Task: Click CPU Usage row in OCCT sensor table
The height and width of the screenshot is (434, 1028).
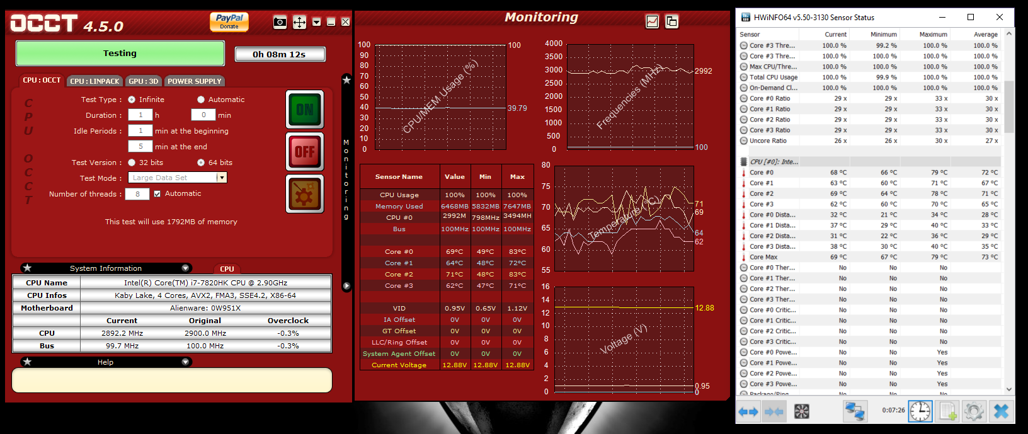Action: [x=447, y=195]
